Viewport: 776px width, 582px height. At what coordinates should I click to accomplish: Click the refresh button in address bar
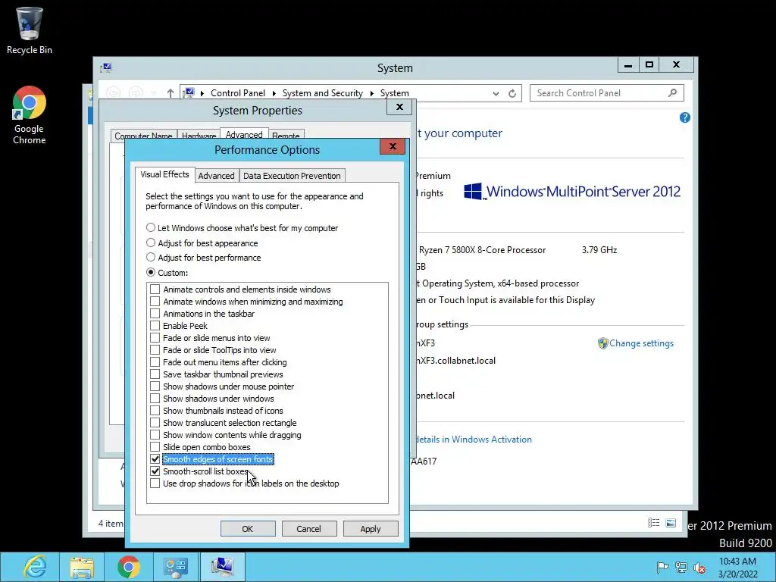point(512,93)
